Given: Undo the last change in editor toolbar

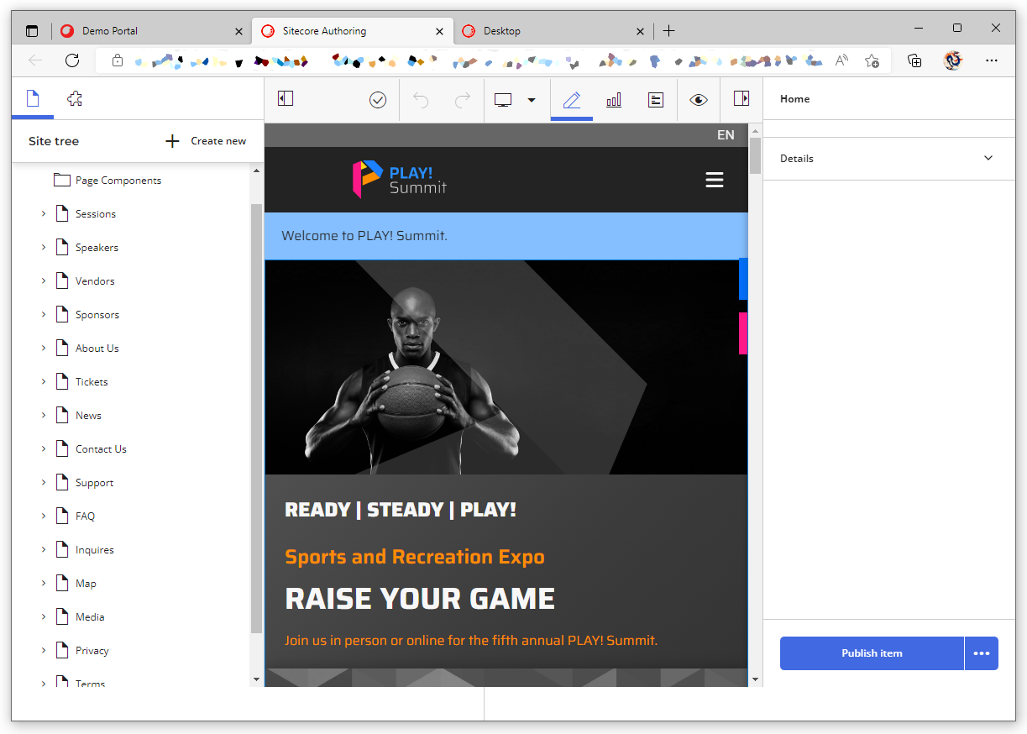Looking at the screenshot, I should pyautogui.click(x=421, y=100).
